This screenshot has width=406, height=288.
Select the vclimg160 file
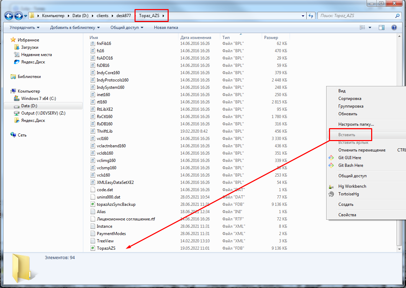[x=106, y=161]
